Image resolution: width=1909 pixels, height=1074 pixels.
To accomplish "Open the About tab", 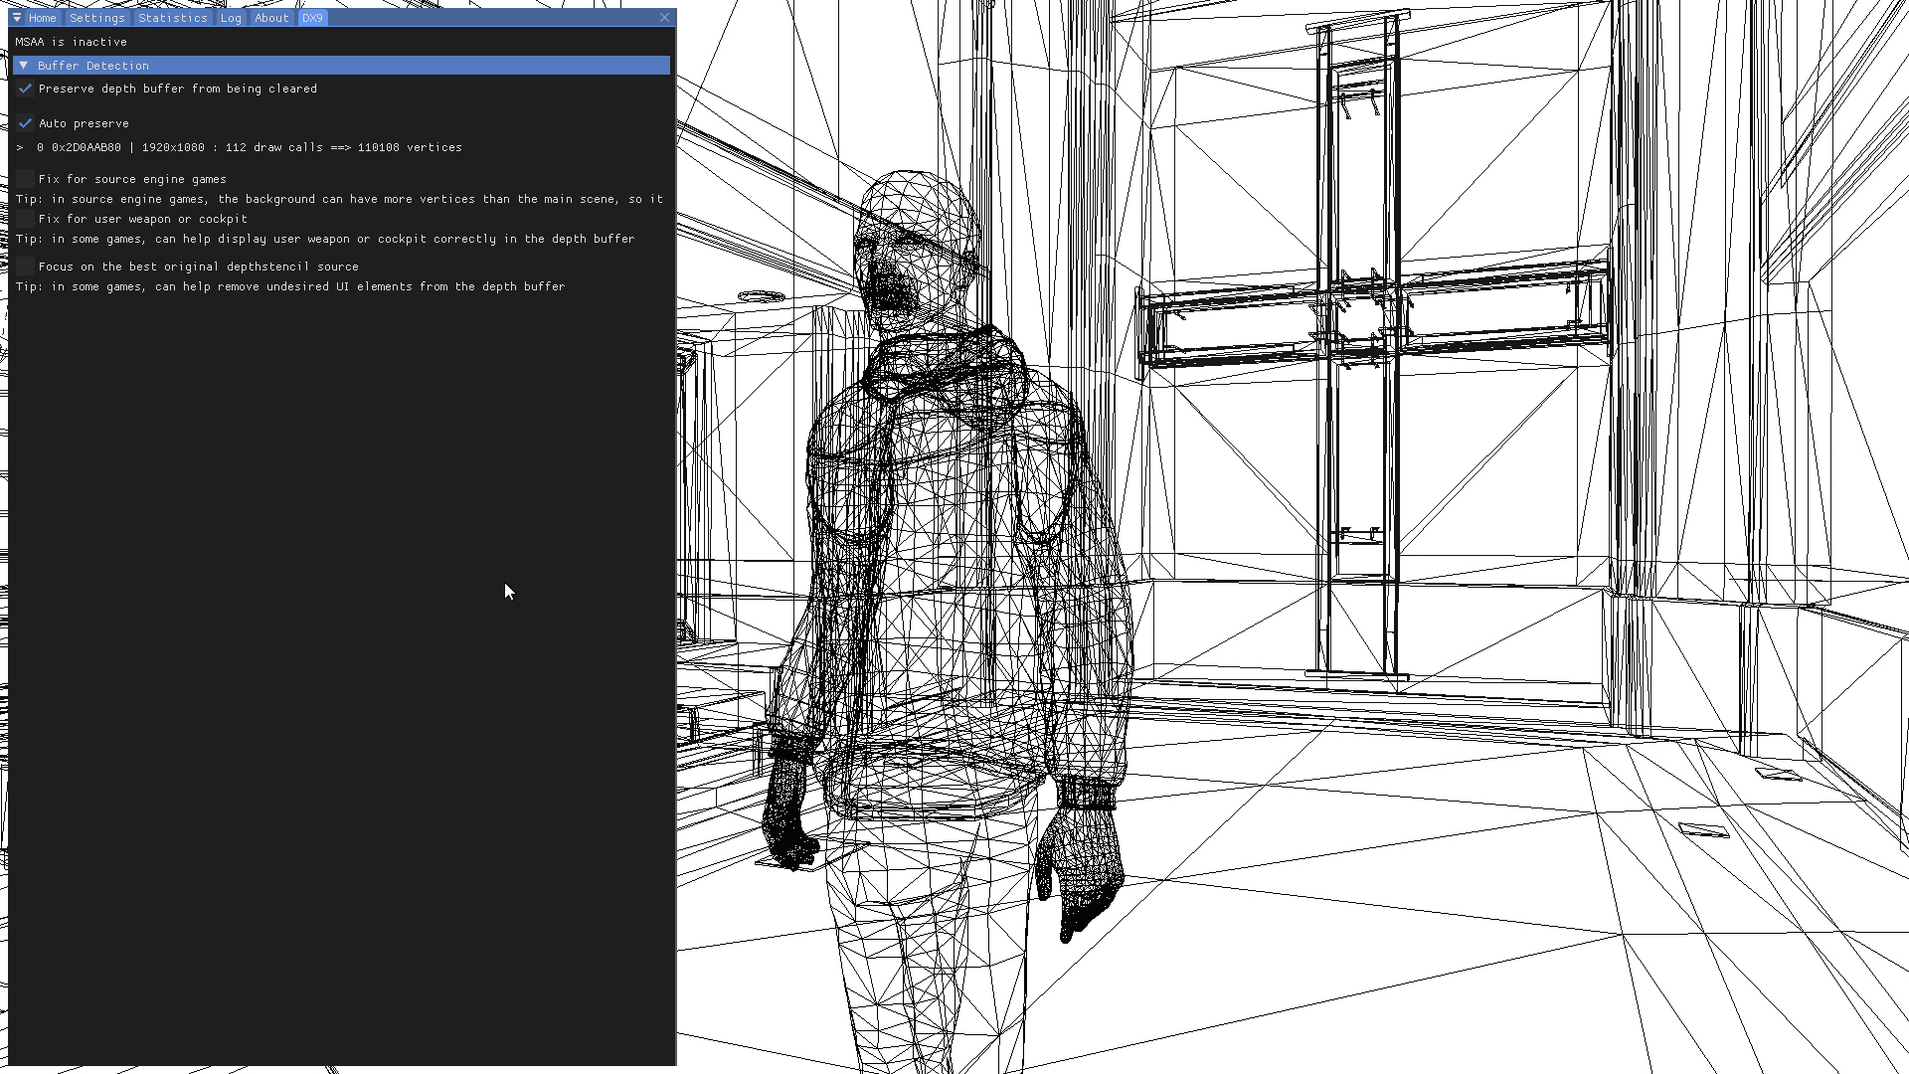I will pyautogui.click(x=271, y=18).
